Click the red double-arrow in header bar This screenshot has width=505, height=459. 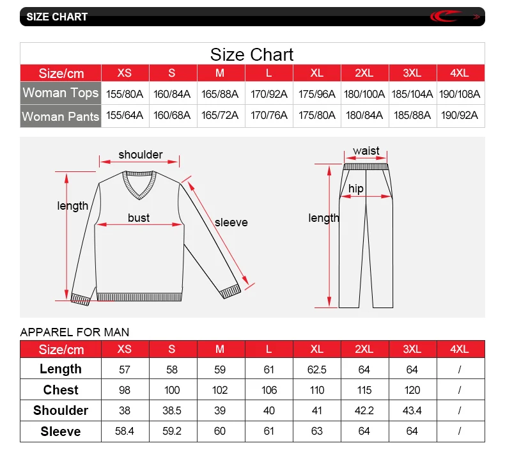tap(477, 17)
